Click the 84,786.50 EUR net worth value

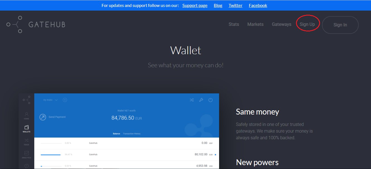coord(127,118)
